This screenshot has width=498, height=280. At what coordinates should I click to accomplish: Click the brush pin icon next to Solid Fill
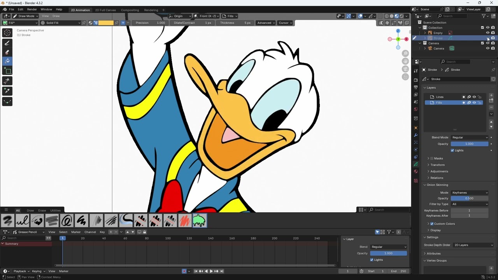(x=83, y=23)
